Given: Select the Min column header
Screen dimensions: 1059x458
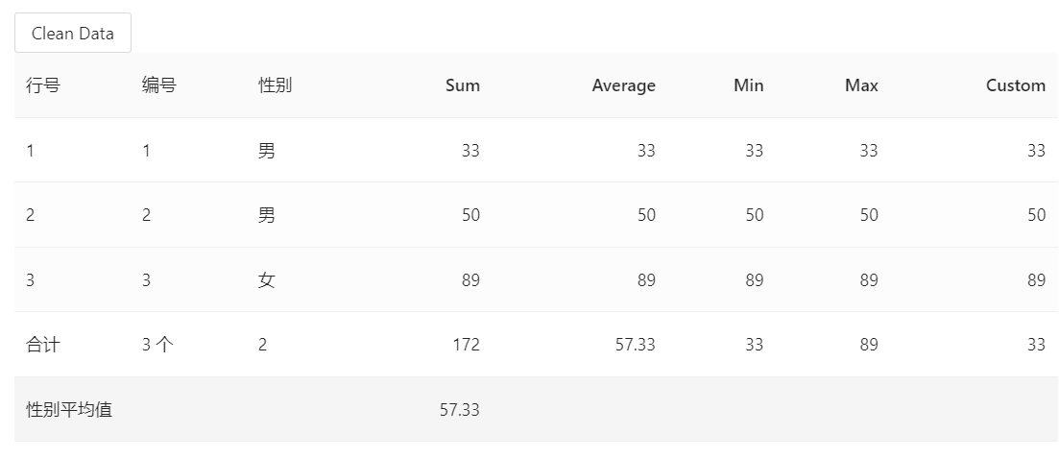Looking at the screenshot, I should click(748, 85).
